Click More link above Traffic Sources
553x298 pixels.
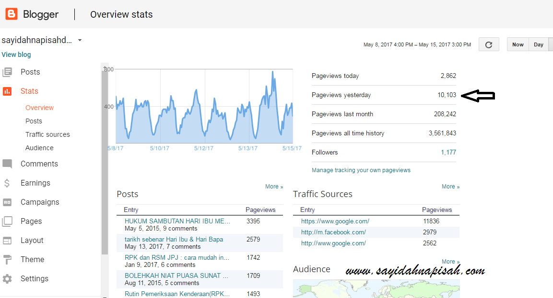(x=450, y=187)
